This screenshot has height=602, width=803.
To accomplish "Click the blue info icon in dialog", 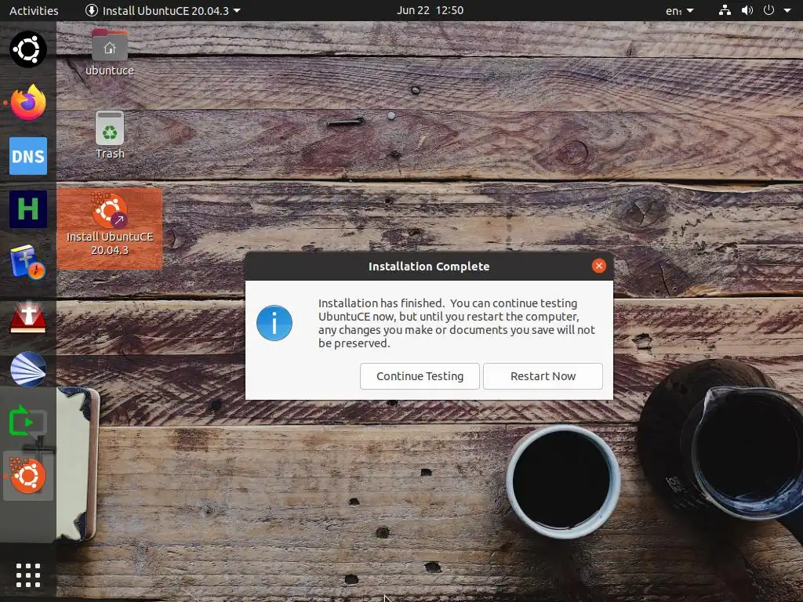I will [x=274, y=323].
